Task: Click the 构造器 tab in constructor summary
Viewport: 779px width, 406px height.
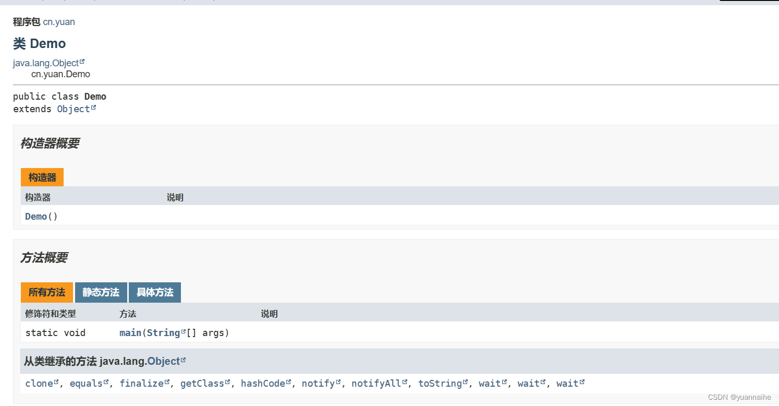Action: point(42,177)
